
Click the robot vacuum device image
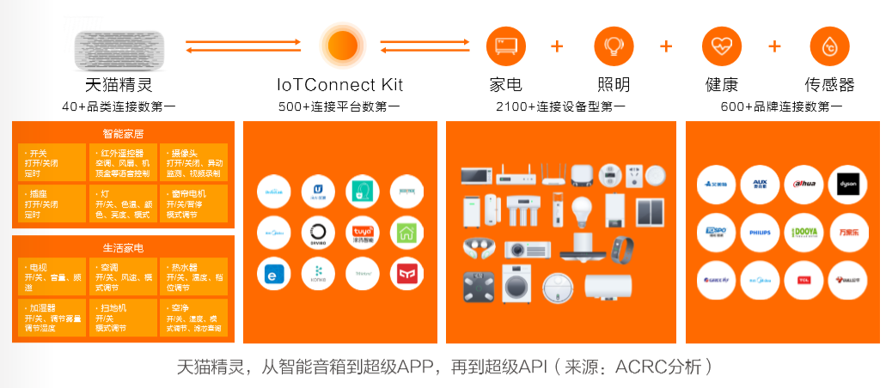click(x=558, y=288)
